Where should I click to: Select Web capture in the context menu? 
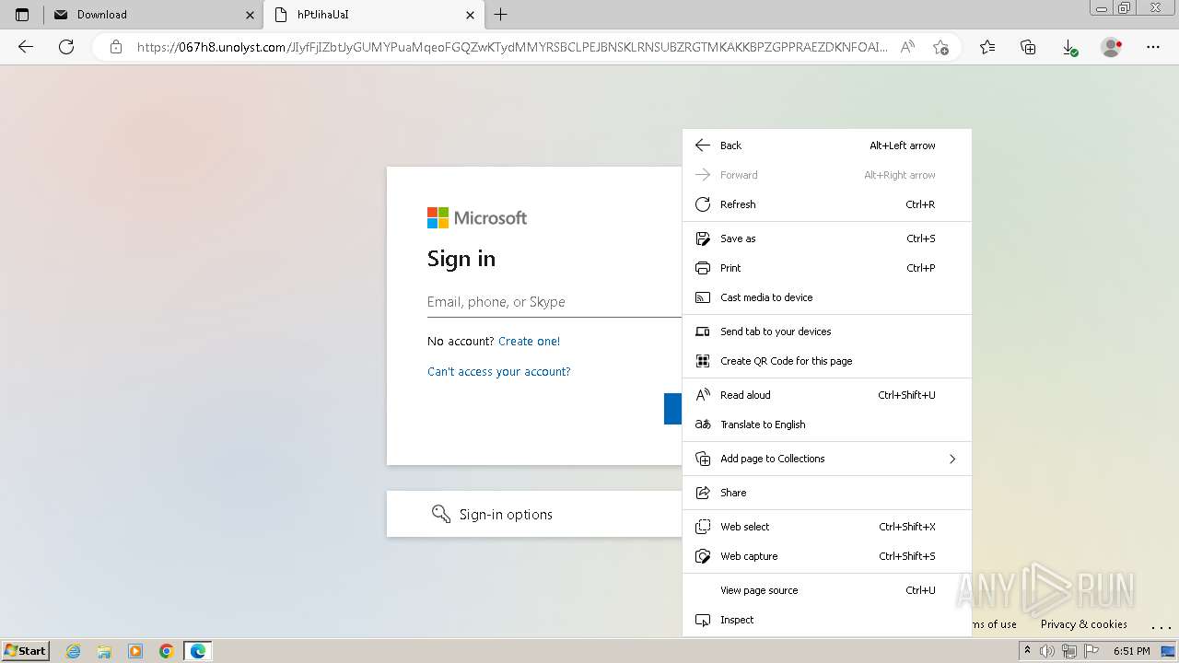point(827,556)
